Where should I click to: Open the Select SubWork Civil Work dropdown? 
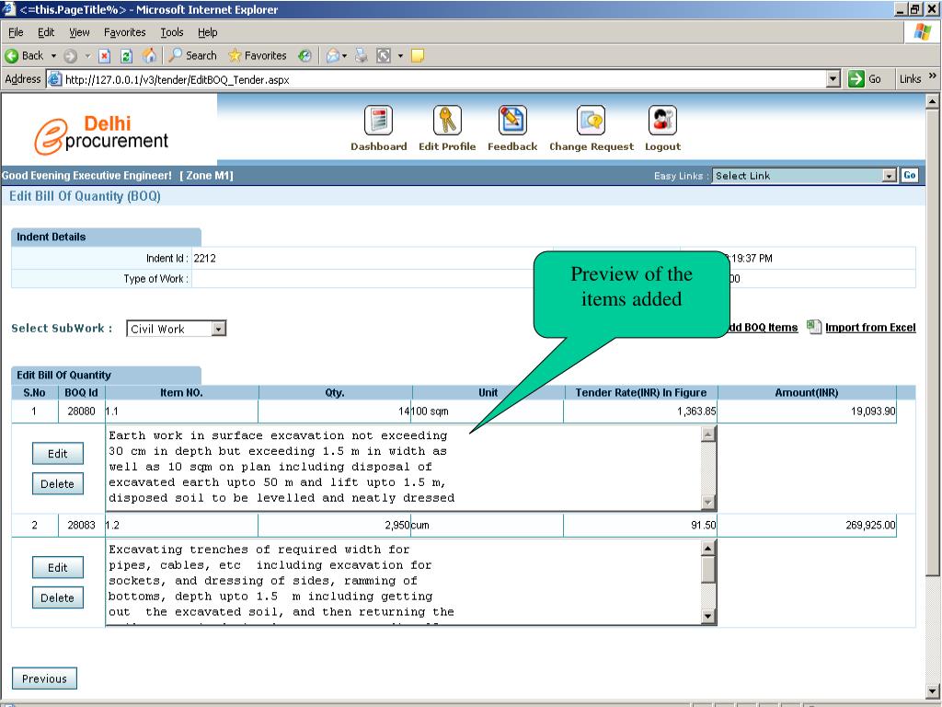(x=176, y=329)
